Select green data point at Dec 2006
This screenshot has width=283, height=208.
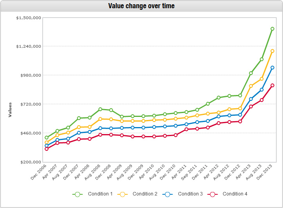click(47, 138)
